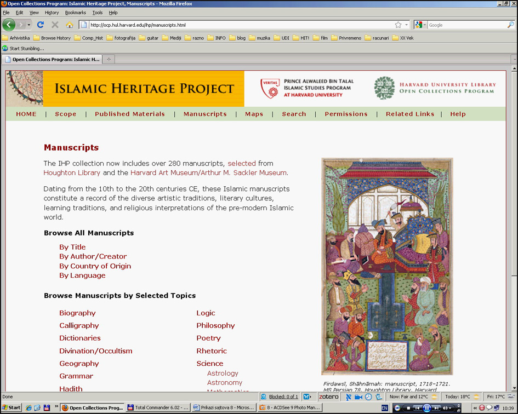Open the guitar bookmarks folder
The width and height of the screenshot is (518, 414).
[x=149, y=38]
